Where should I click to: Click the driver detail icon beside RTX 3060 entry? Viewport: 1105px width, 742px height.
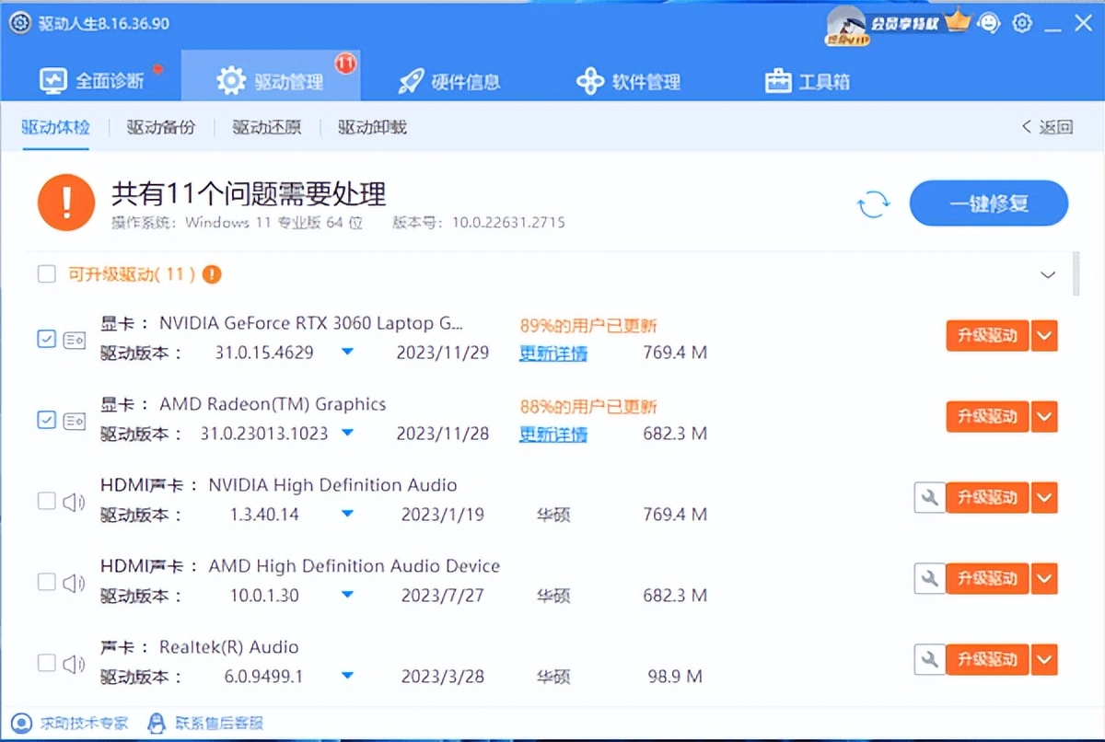tap(76, 339)
